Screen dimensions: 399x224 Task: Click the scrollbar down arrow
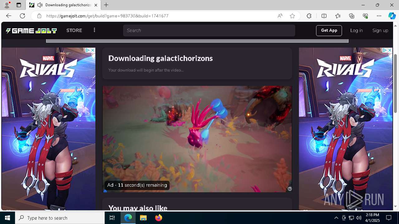[396, 206]
